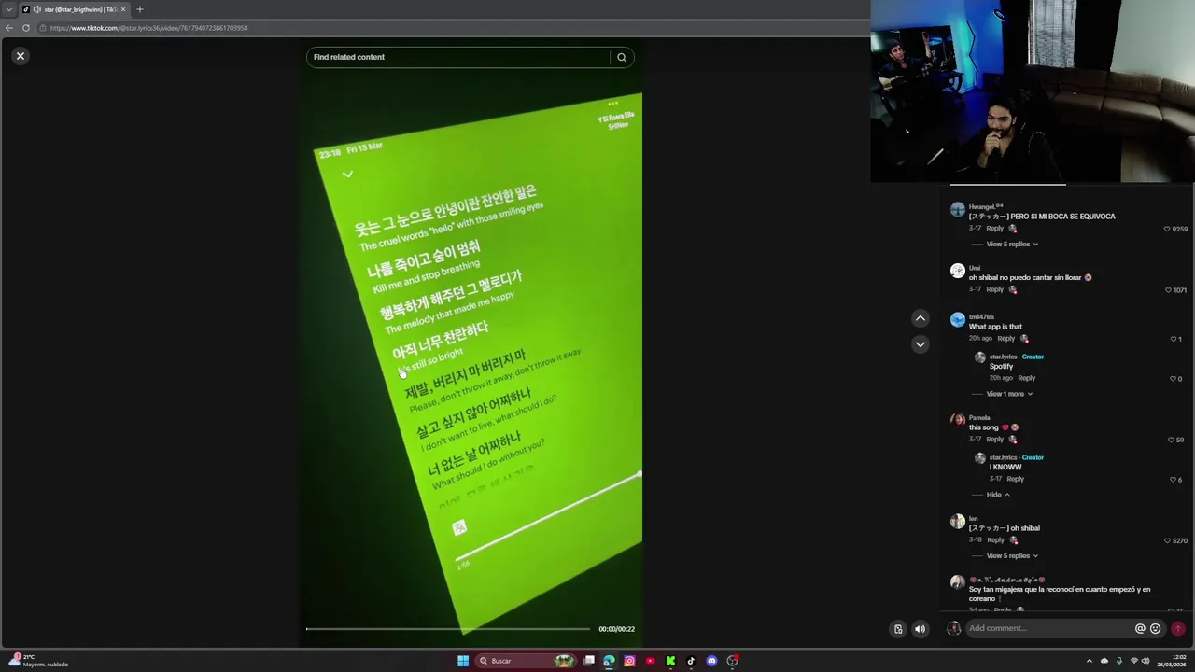Screen dimensions: 1195x672
Task: Like len's 'oh shibal' comment
Action: click(x=1167, y=540)
